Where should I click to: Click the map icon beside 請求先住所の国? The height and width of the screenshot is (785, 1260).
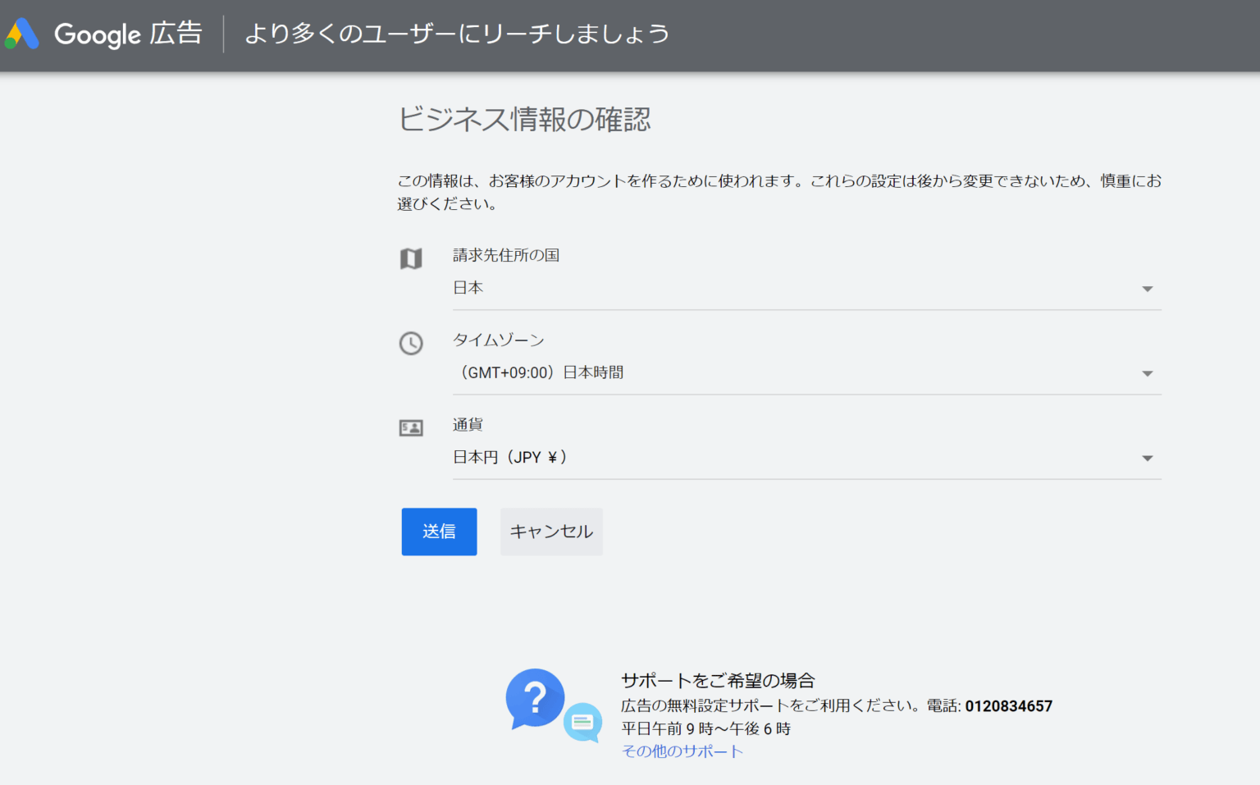click(x=411, y=258)
